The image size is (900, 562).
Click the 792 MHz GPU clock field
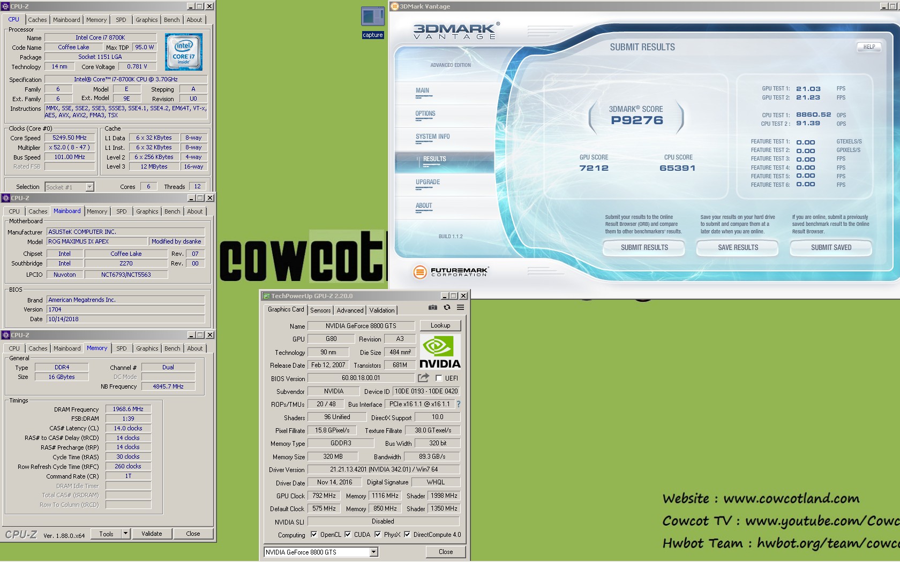pos(324,496)
